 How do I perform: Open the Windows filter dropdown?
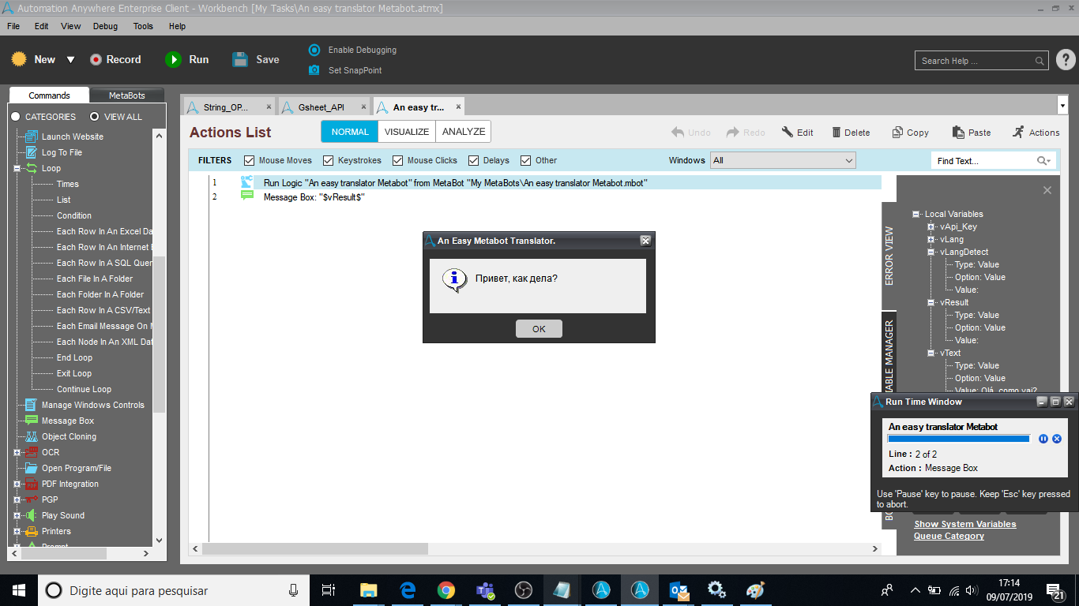tap(783, 160)
